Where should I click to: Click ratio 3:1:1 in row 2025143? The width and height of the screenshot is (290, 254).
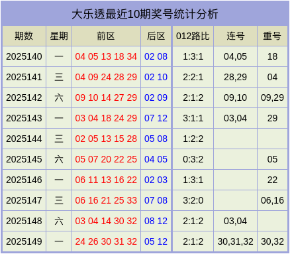[193, 118]
